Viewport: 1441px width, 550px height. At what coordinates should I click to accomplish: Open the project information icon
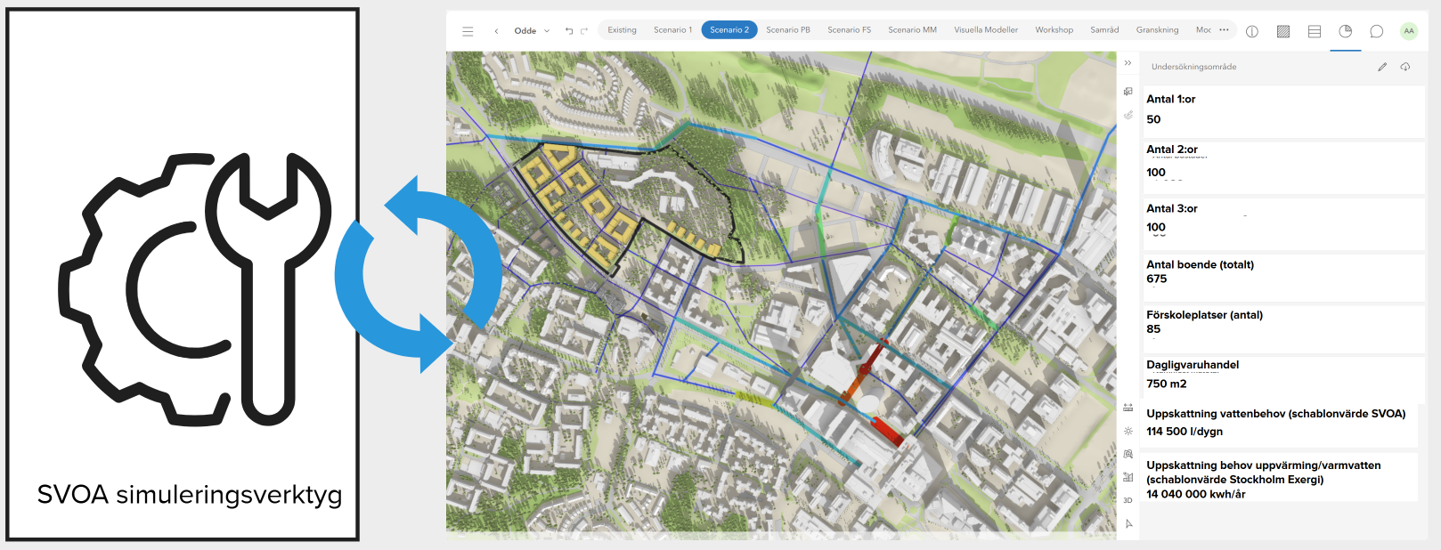1252,31
